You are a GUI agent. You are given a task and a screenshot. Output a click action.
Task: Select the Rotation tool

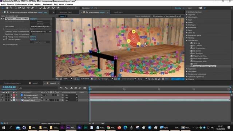(16, 8)
